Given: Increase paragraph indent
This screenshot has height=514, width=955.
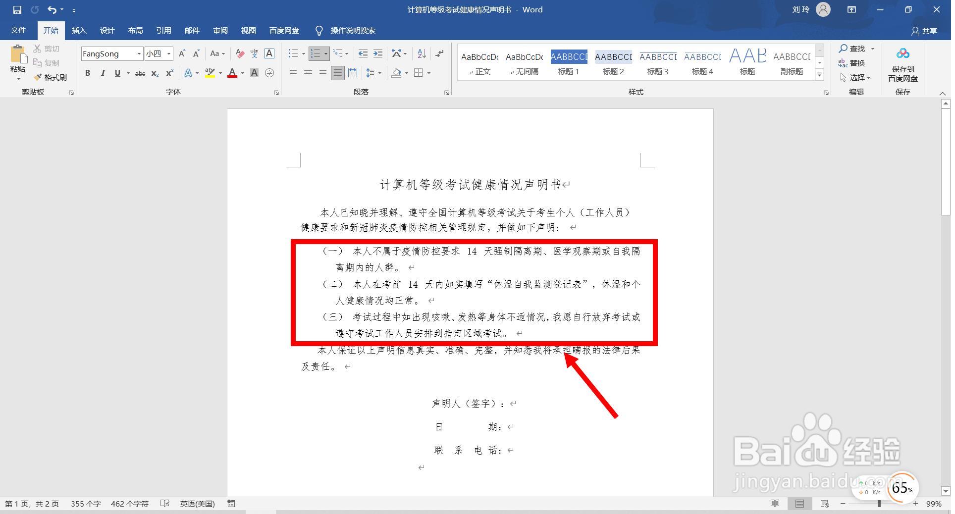Looking at the screenshot, I should click(378, 53).
